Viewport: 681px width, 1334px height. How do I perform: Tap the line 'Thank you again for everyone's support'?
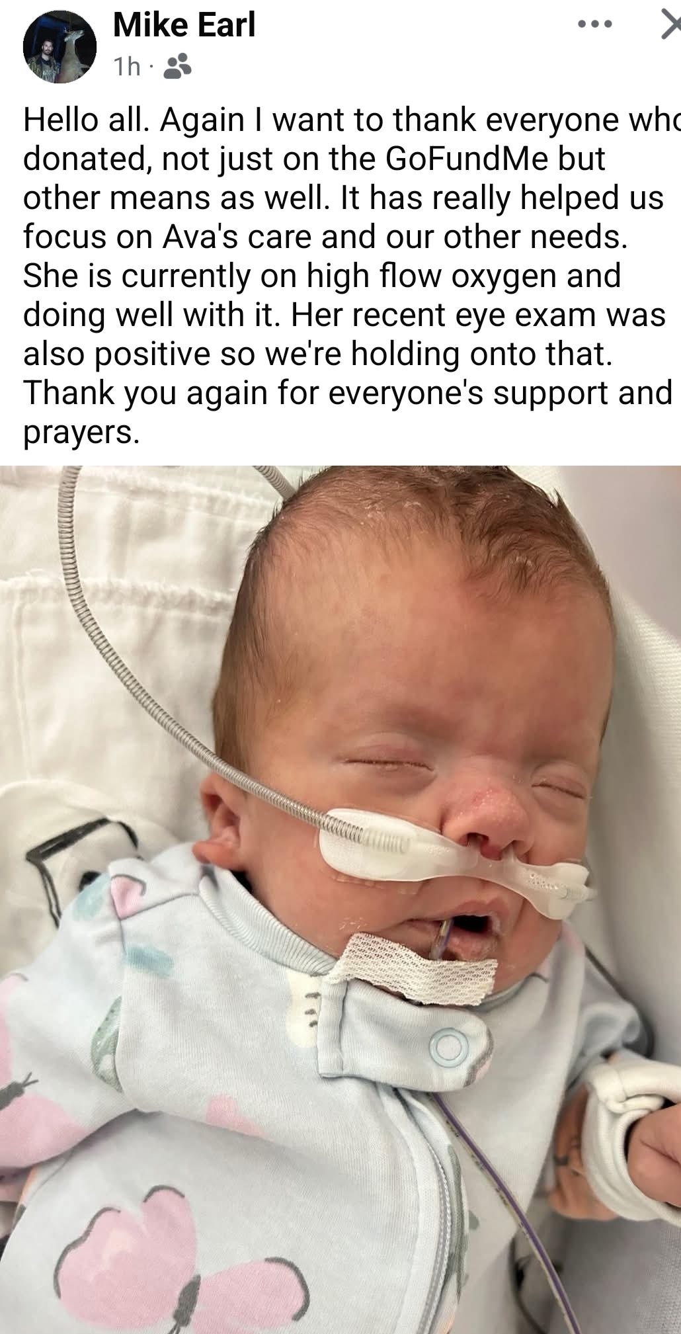pyautogui.click(x=348, y=393)
